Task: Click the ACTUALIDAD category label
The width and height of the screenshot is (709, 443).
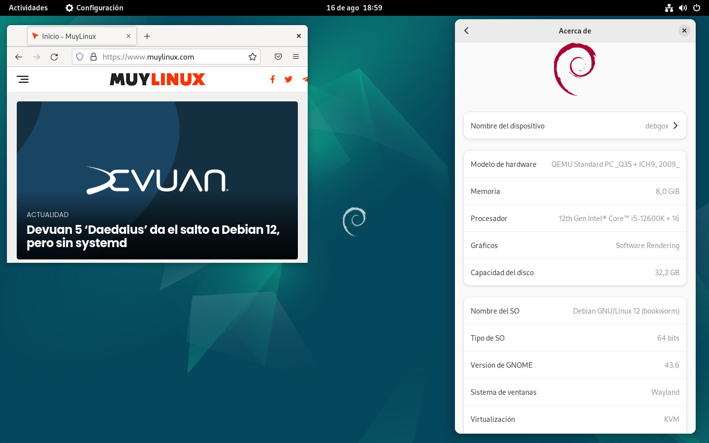Action: point(48,215)
